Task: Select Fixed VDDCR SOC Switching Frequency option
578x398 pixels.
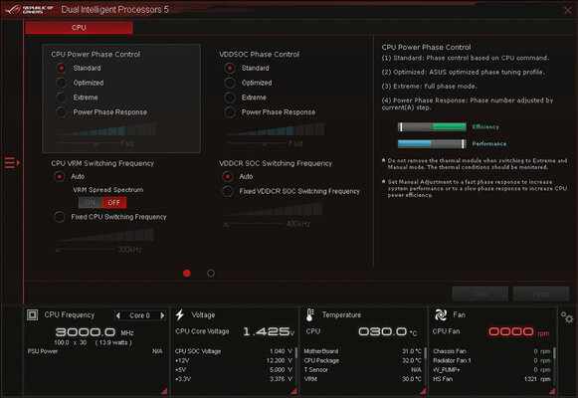Action: [x=228, y=191]
